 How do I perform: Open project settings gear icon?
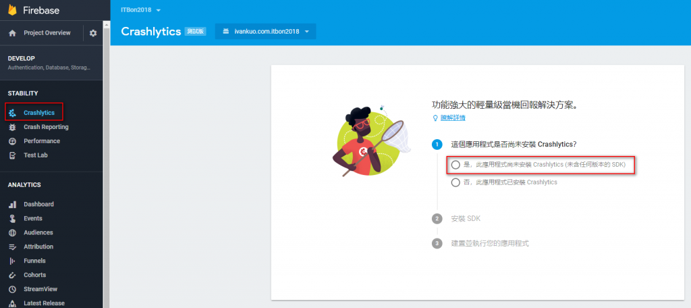point(93,33)
